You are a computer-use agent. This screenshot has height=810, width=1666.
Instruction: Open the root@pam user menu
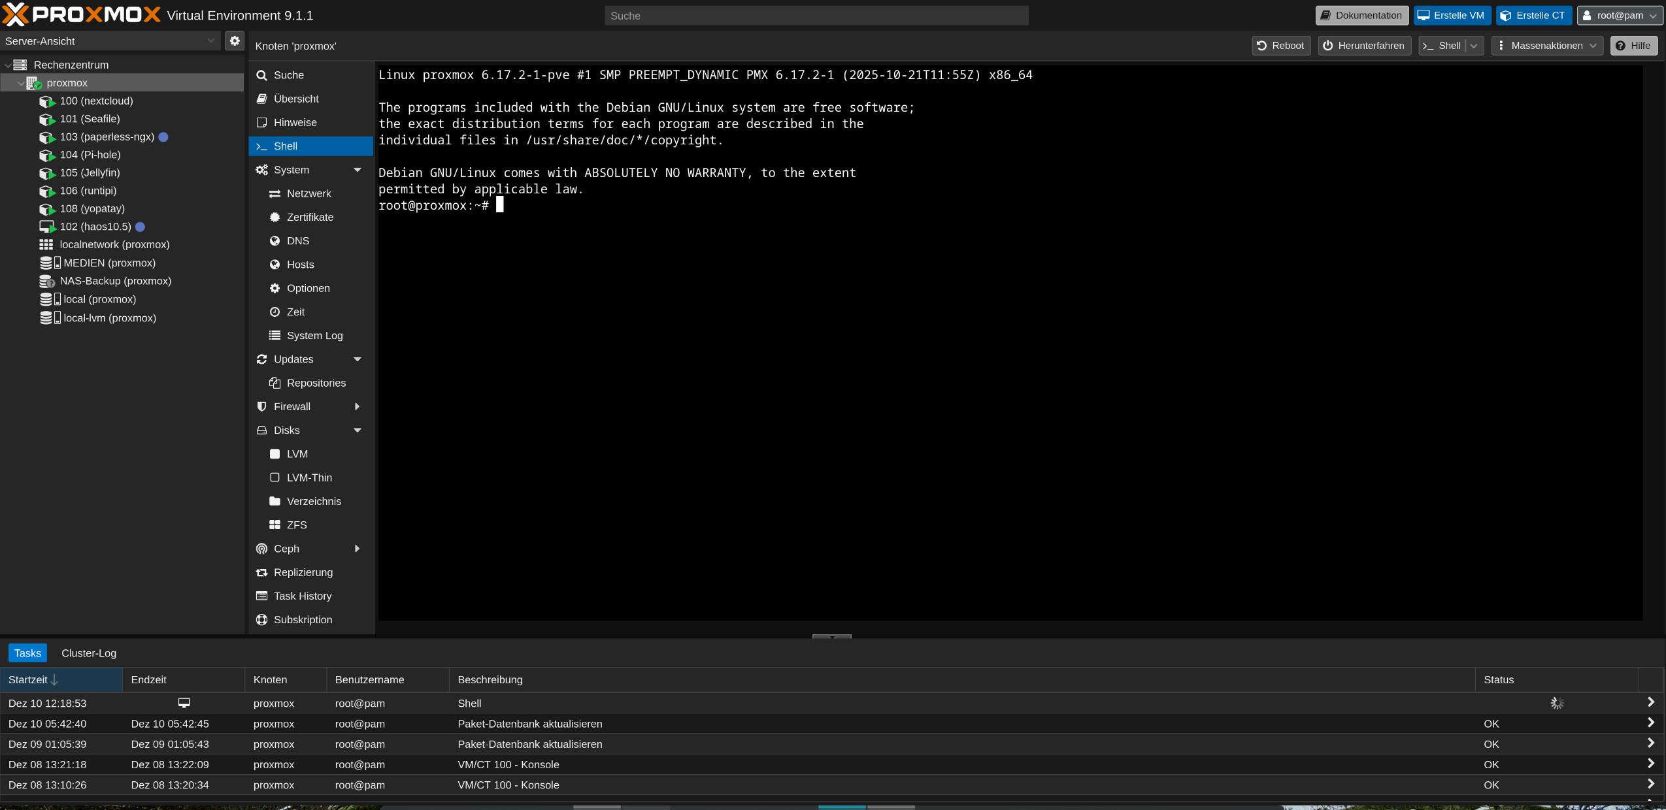1619,16
